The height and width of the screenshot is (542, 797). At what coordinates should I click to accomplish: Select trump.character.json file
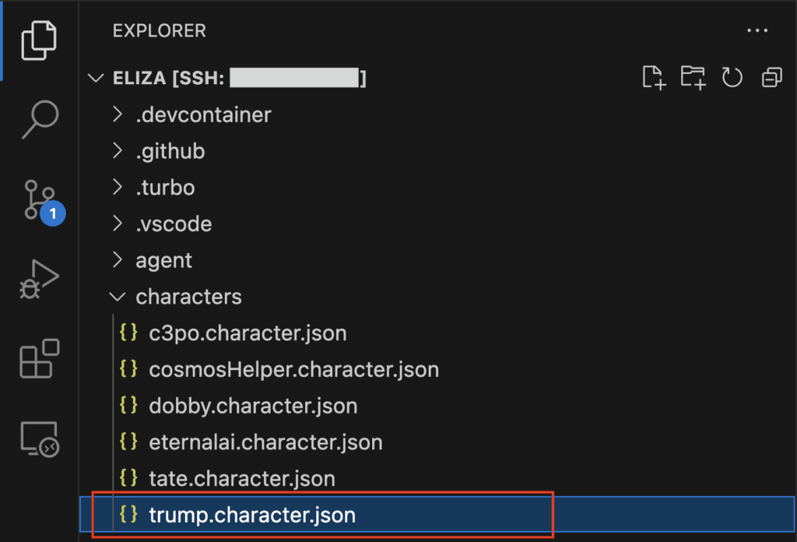(x=437, y=515)
